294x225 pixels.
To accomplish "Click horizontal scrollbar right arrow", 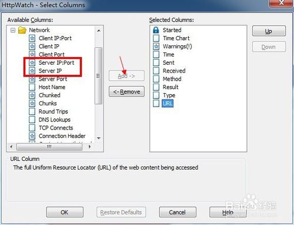I will pos(90,147).
